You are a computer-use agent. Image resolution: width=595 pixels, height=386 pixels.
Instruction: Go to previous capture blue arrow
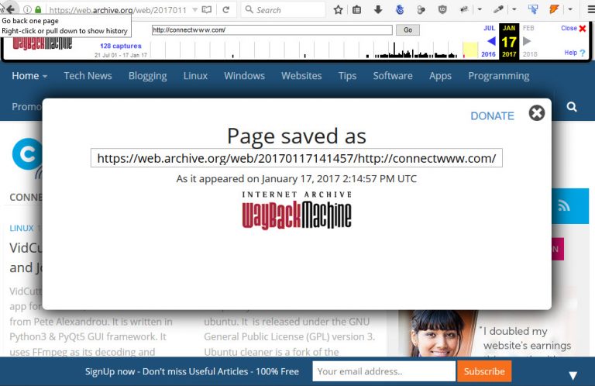coord(490,41)
